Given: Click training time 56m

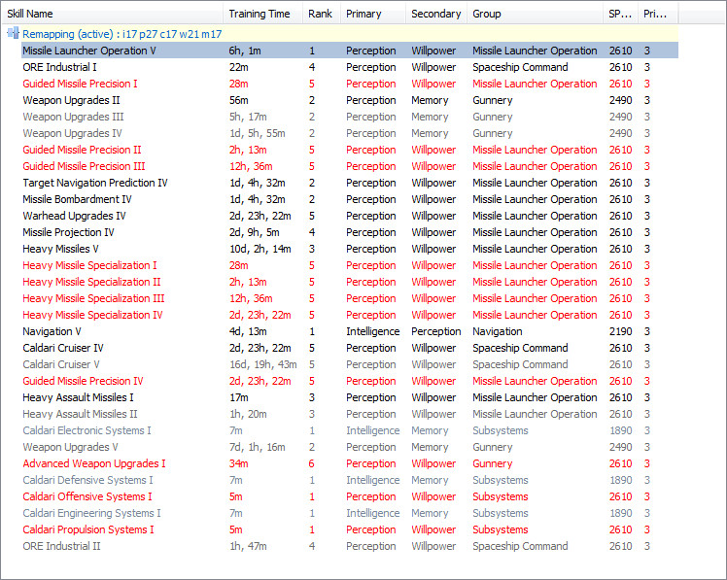Looking at the screenshot, I should click(239, 100).
